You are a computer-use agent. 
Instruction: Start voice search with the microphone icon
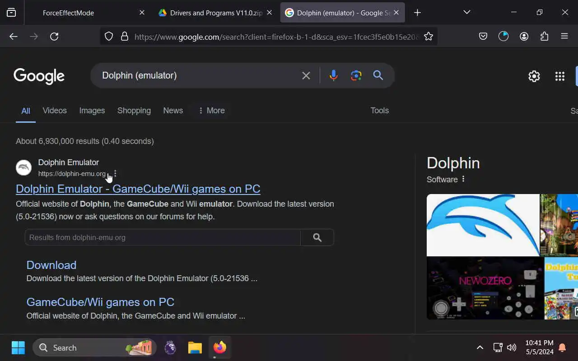[x=334, y=76]
